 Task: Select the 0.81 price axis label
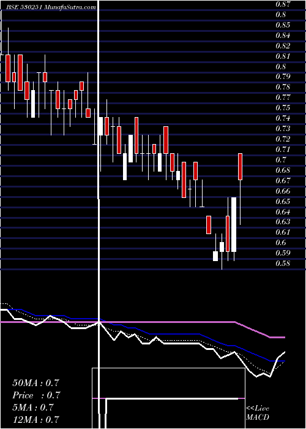pos(283,56)
